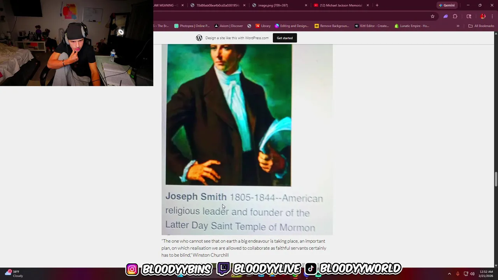Close the image.png tab
This screenshot has width=498, height=280.
pyautogui.click(x=306, y=5)
